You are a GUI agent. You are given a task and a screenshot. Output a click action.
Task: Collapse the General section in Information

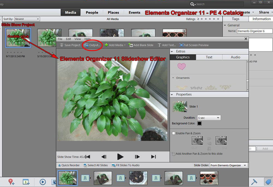pyautogui.click(x=225, y=25)
